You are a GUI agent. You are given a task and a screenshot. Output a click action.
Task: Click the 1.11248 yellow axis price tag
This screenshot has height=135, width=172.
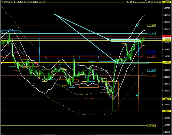(x=166, y=99)
